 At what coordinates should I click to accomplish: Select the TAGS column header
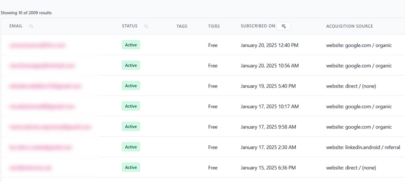182,26
